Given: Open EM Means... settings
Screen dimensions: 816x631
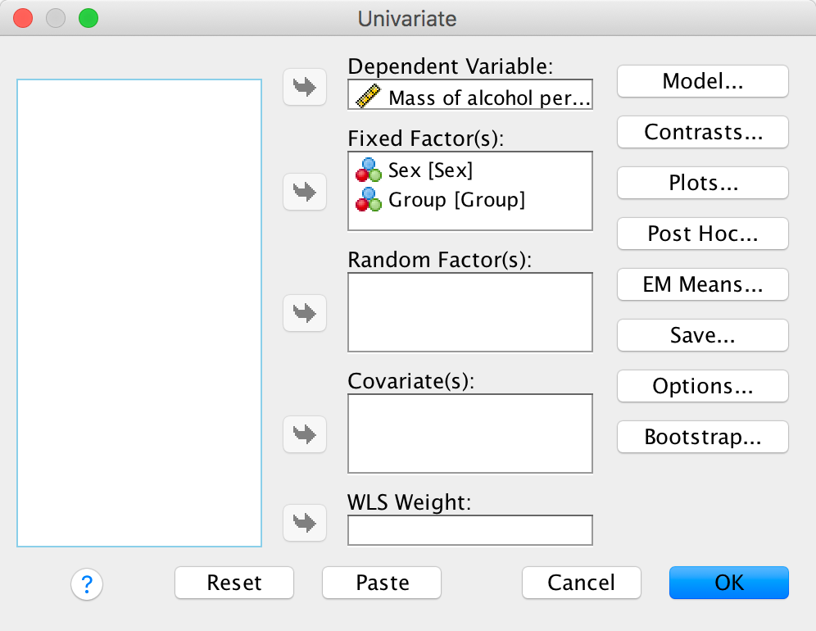Looking at the screenshot, I should [702, 284].
